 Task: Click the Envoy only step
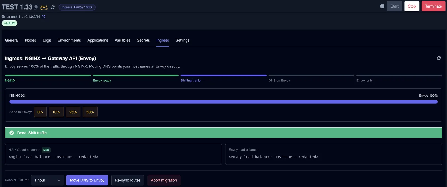pos(399,78)
